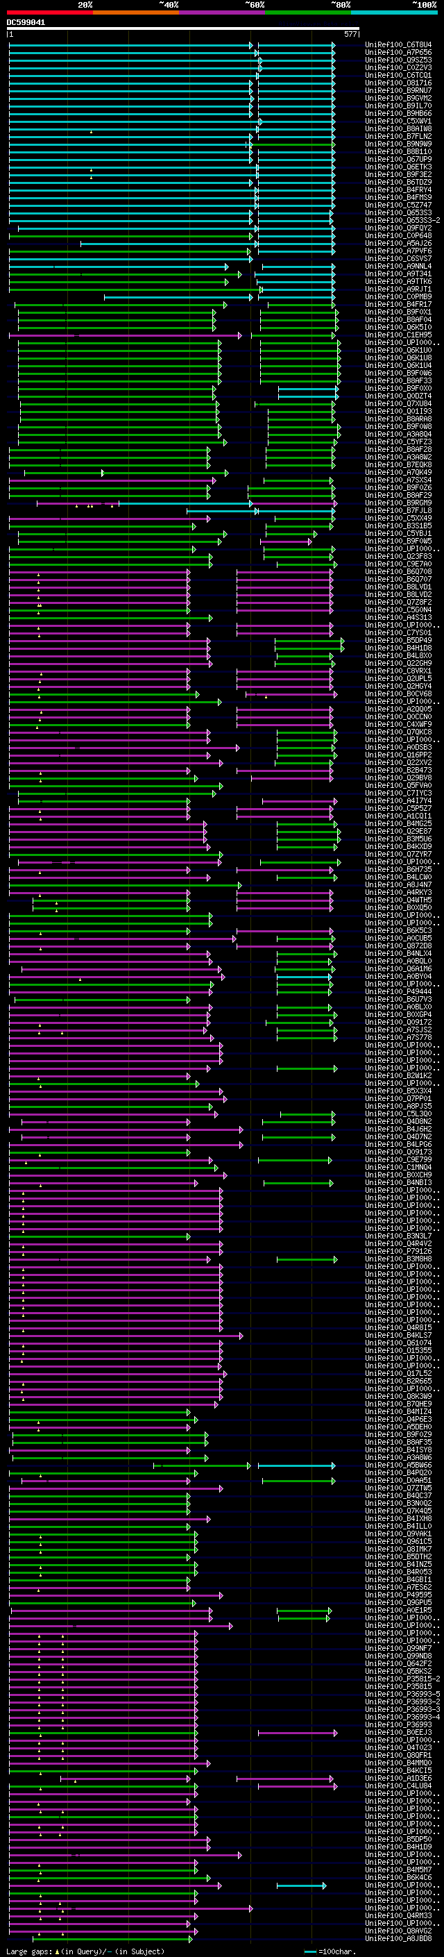
Task: Click hit label UniRef100_Q9VAK1
Action: coord(398,1534)
